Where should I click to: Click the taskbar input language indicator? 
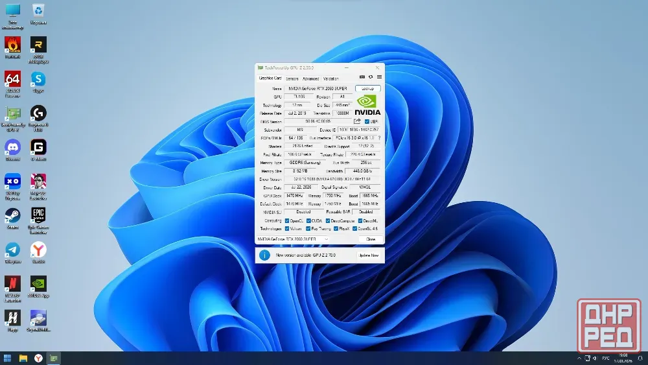coord(606,359)
